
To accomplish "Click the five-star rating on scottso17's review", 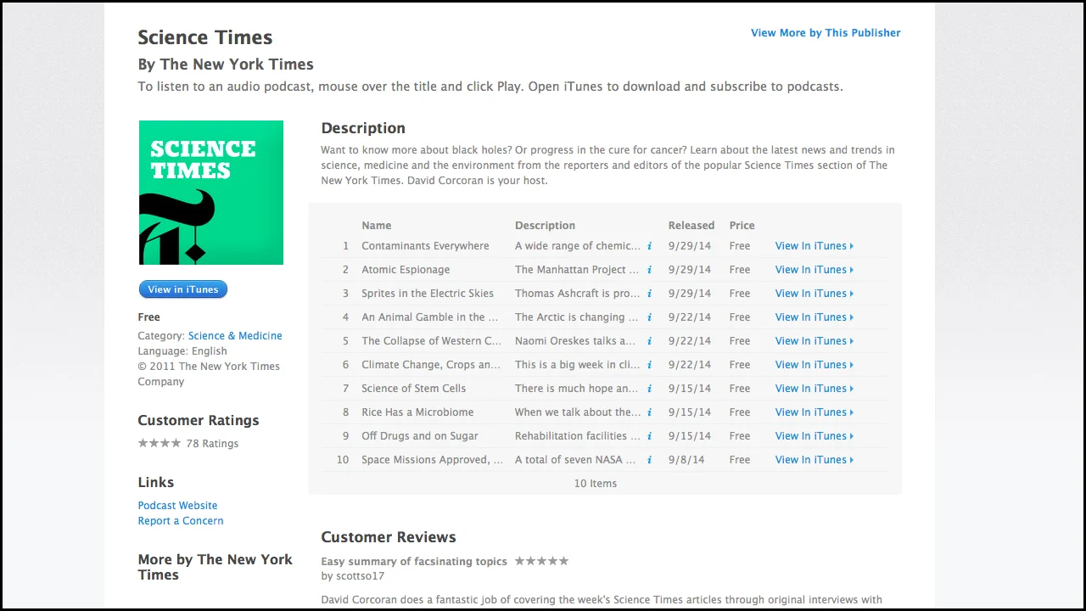I will [541, 561].
